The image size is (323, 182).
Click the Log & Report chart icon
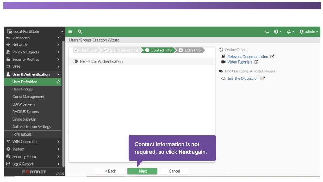coord(8,163)
